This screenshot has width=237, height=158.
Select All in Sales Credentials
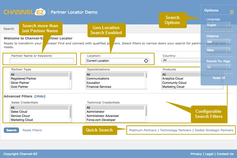tap(39, 107)
